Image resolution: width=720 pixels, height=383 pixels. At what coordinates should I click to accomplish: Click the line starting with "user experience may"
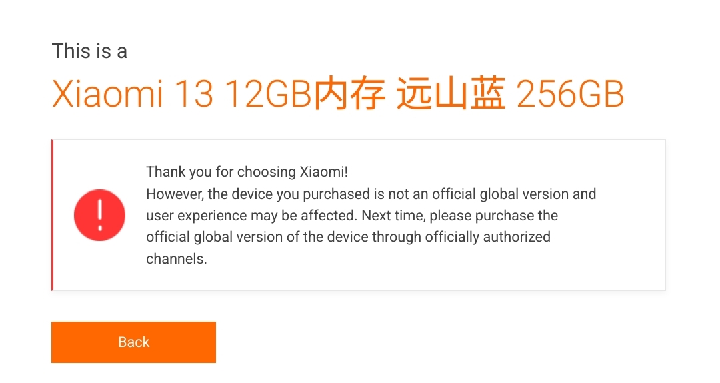352,216
